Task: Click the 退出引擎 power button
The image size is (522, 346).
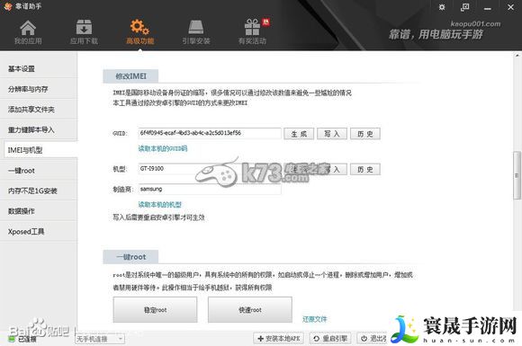Action: click(373, 338)
